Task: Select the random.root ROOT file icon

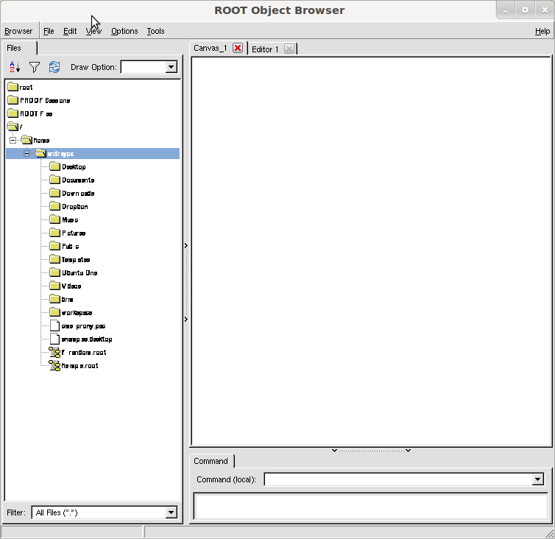Action: [x=54, y=352]
